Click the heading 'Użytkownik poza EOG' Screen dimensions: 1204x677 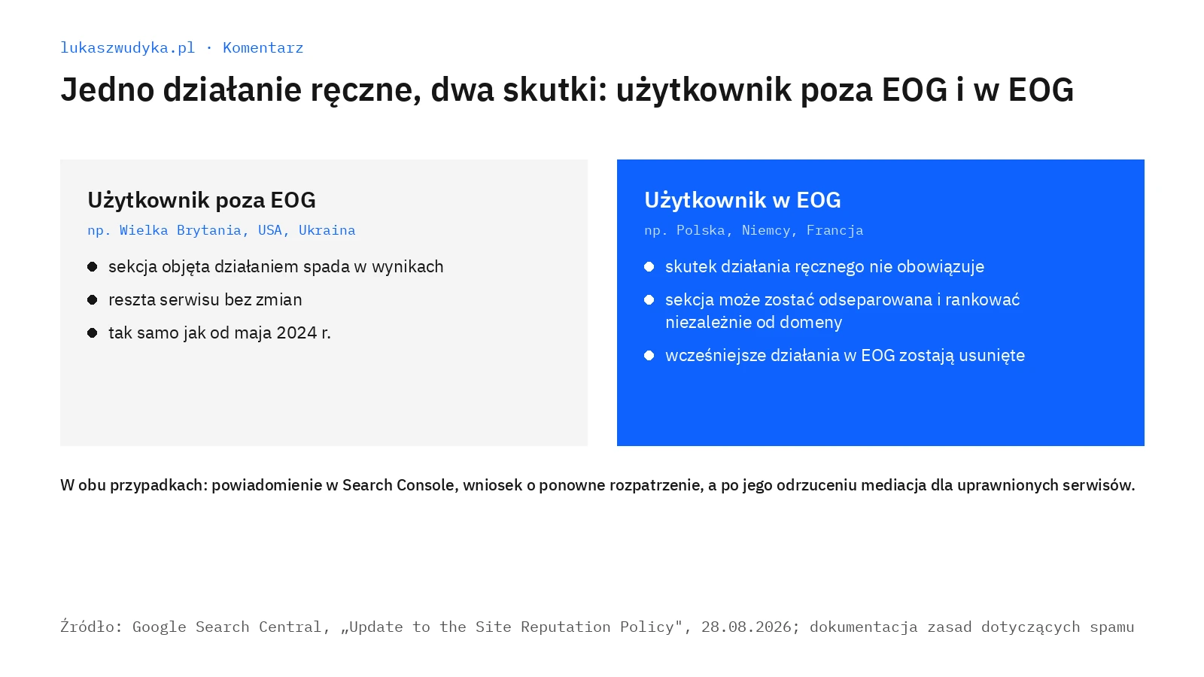[x=202, y=200]
